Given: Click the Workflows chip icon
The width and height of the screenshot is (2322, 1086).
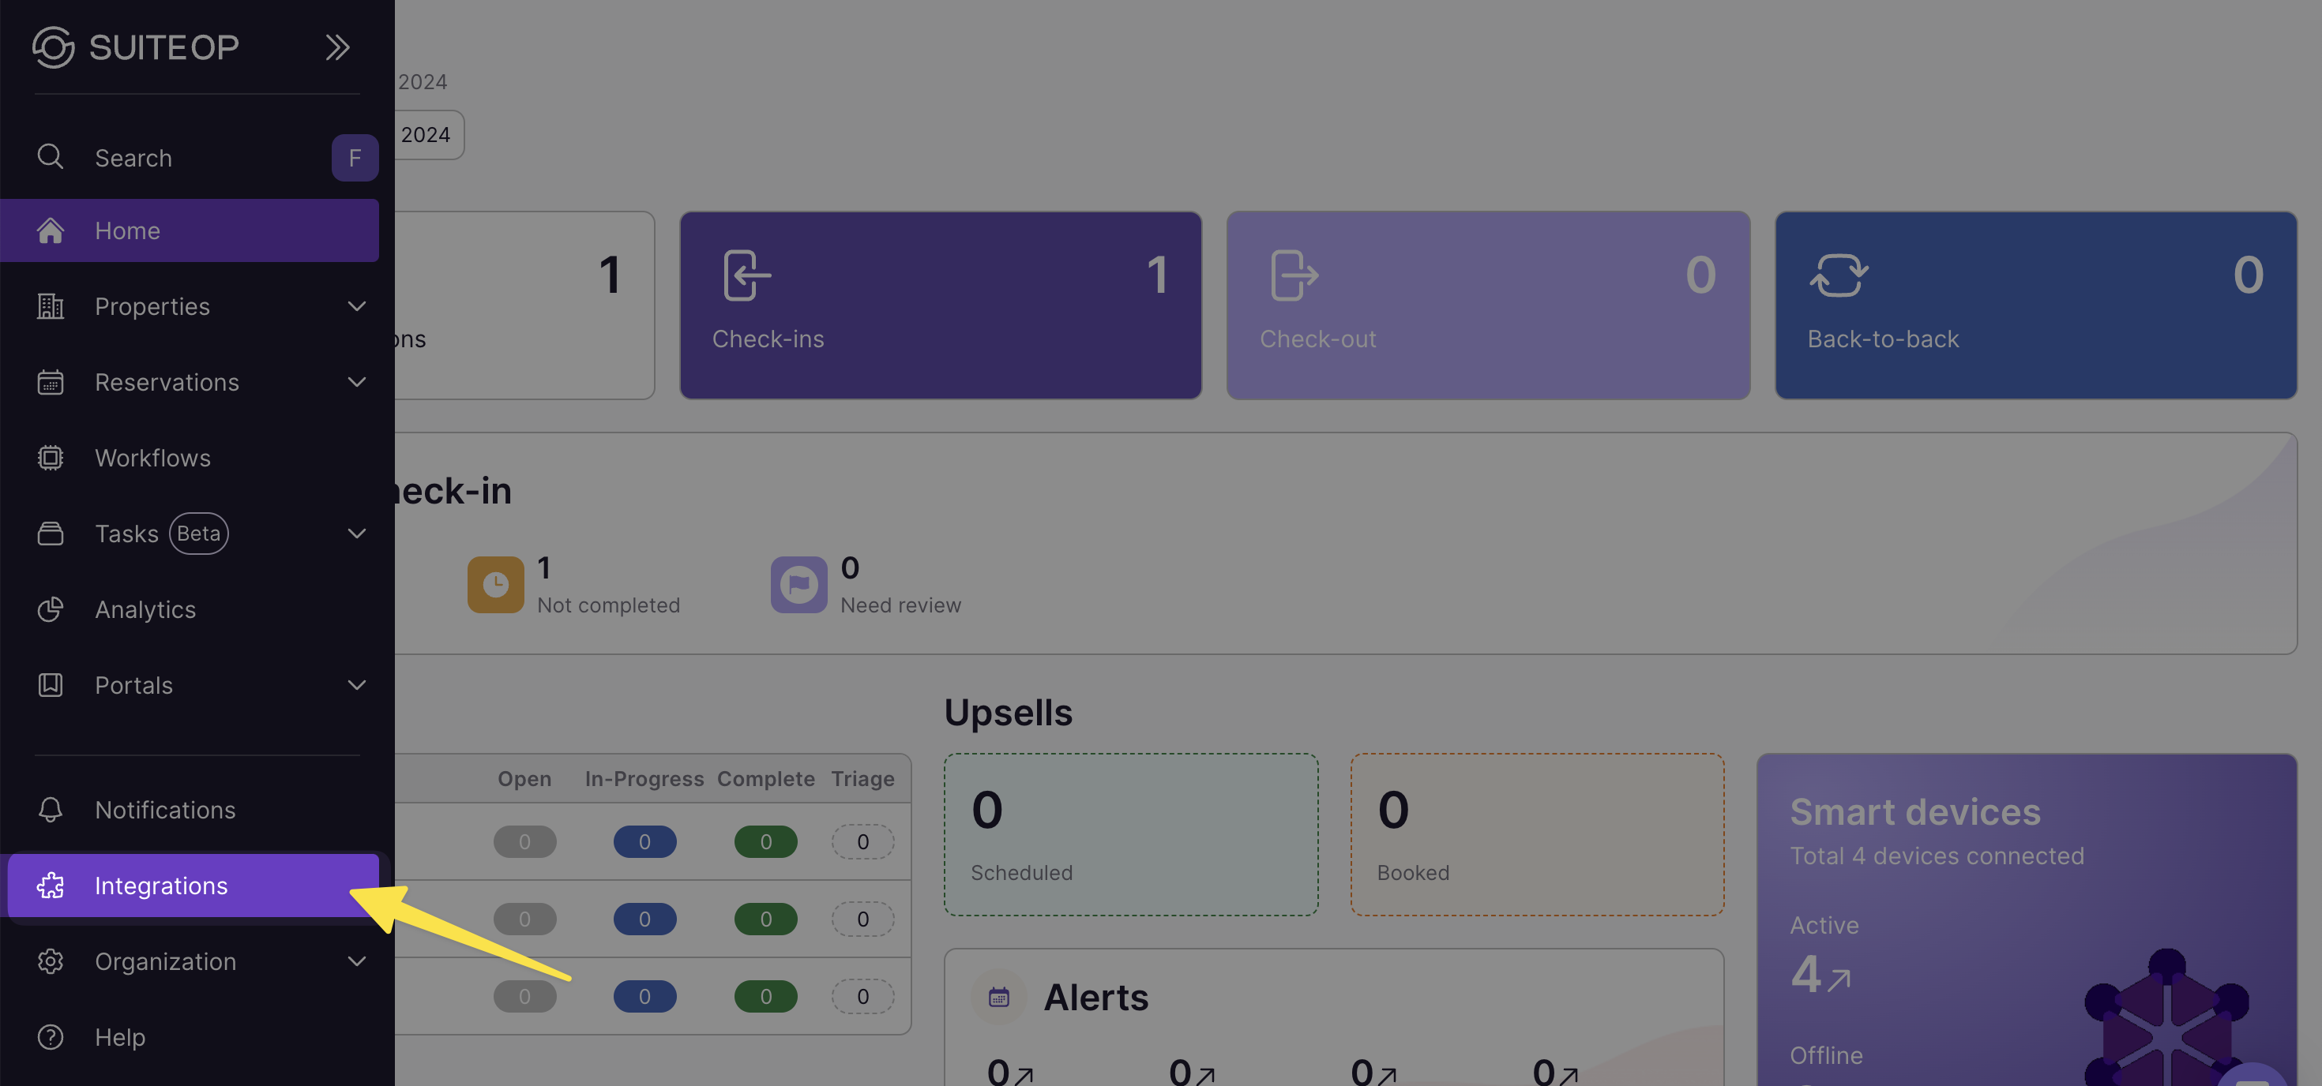Looking at the screenshot, I should [x=51, y=458].
